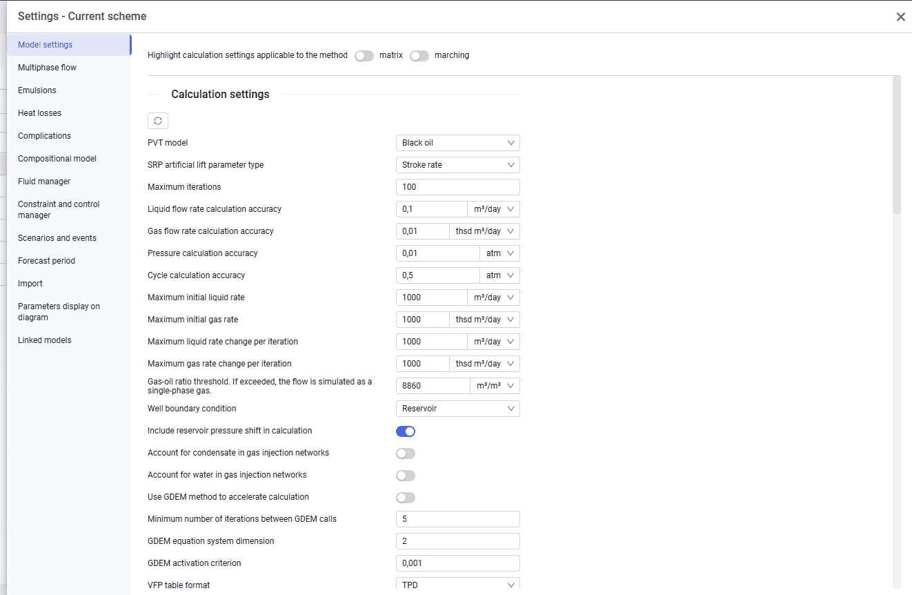
Task: Disable reservoir pressure shift in calculation
Action: pos(406,431)
